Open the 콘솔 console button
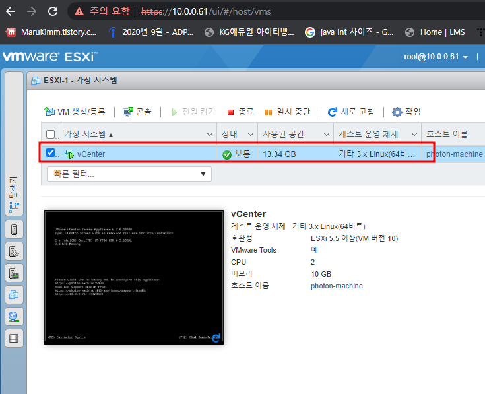The height and width of the screenshot is (394, 485). pos(137,112)
